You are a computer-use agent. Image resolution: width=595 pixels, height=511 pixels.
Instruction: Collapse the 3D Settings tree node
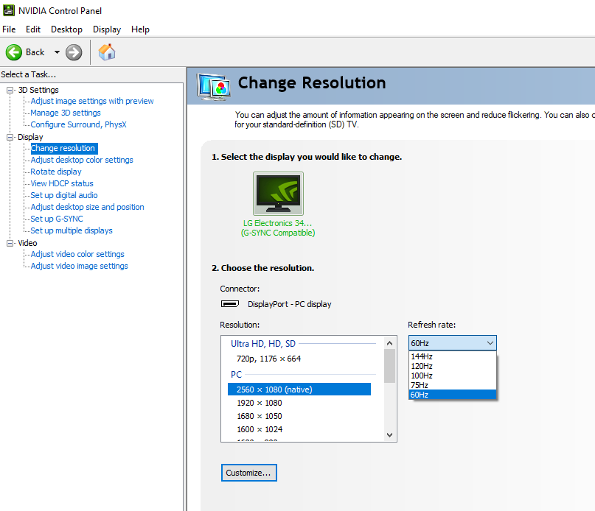10,90
